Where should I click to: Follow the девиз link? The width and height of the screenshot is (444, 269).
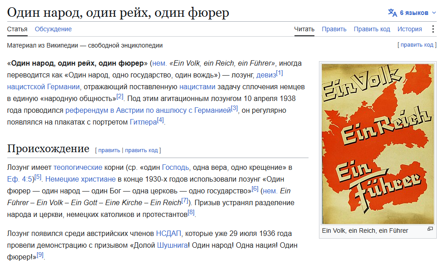(x=266, y=75)
